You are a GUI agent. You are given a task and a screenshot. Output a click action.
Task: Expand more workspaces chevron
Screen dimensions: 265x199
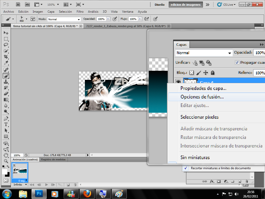click(x=207, y=5)
